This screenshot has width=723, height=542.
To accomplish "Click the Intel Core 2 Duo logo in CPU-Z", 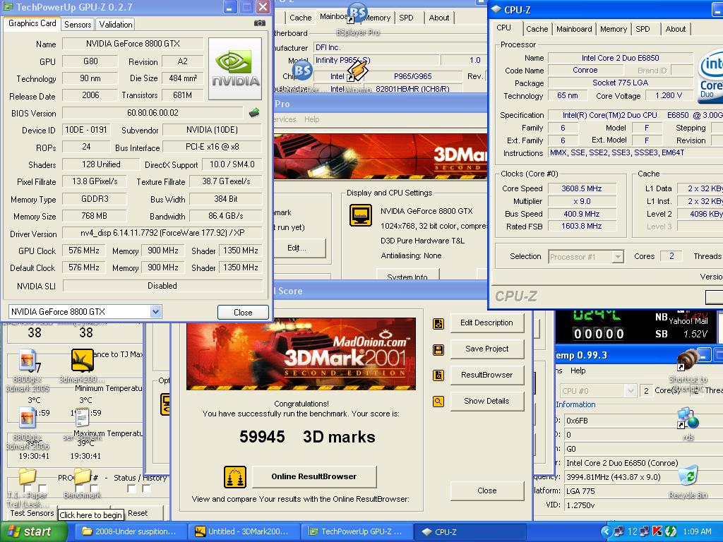I will [x=710, y=76].
